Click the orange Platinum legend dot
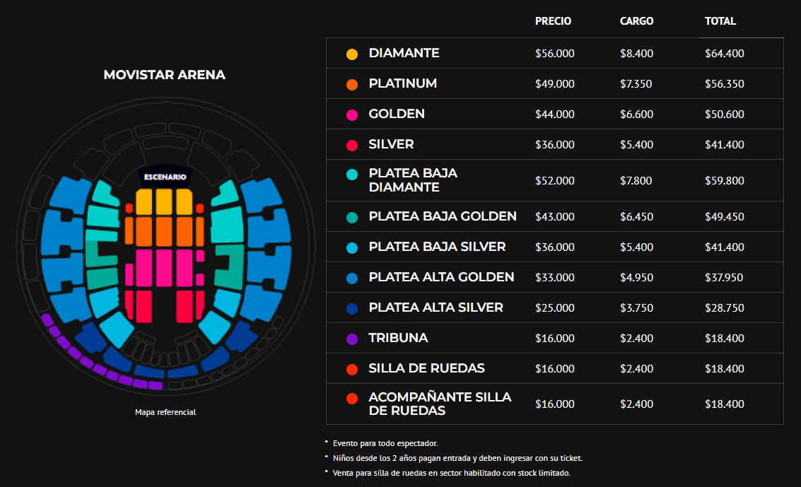 352,85
